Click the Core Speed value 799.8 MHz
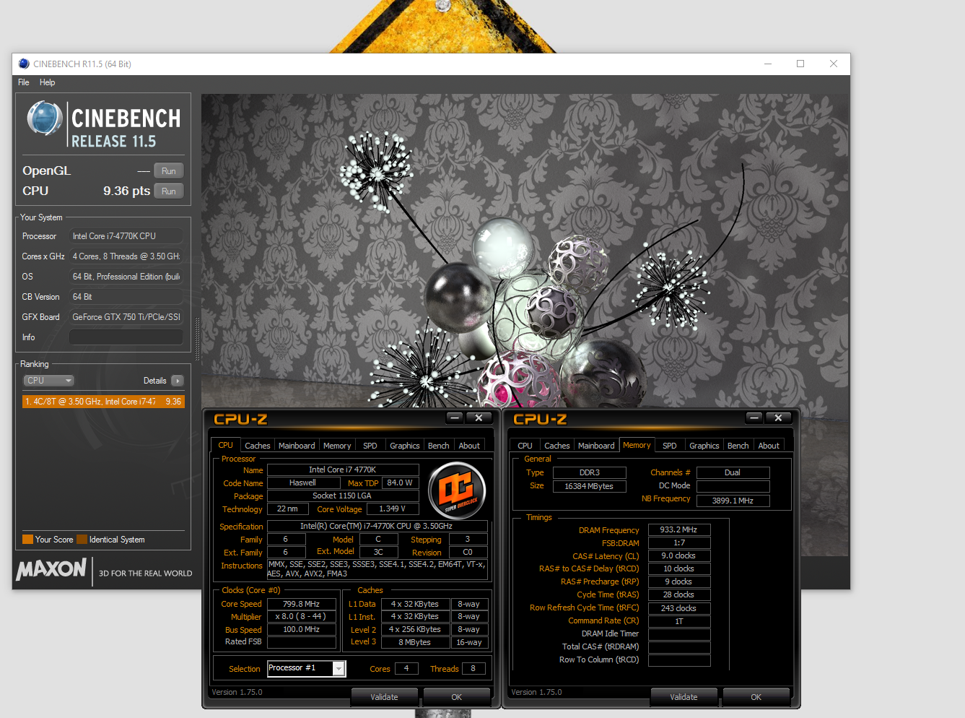 (x=302, y=604)
